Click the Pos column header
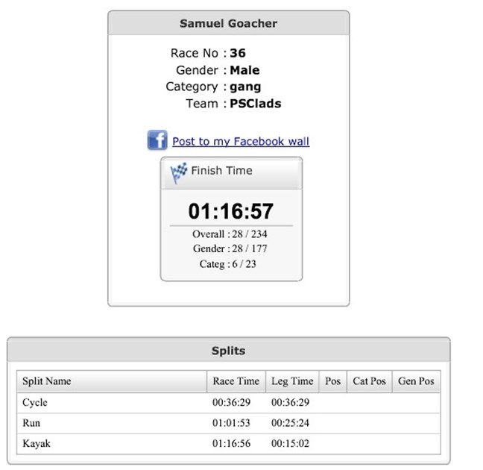This screenshot has height=470, width=483. pyautogui.click(x=333, y=381)
